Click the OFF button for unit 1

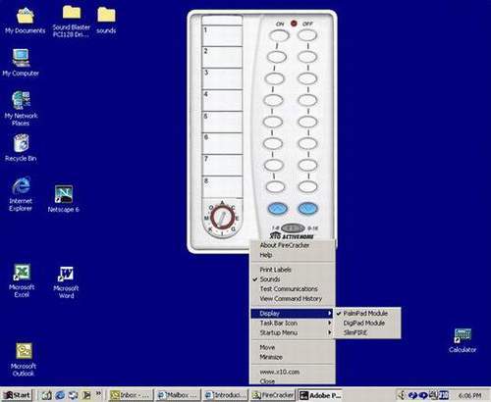coord(307,35)
